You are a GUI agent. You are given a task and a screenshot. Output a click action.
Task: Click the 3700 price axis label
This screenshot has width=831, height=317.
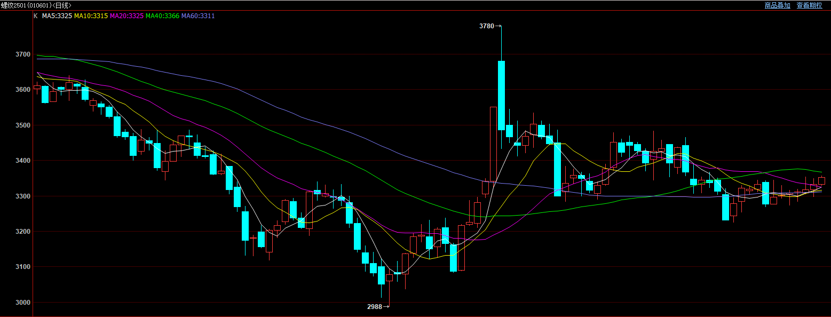tap(23, 54)
